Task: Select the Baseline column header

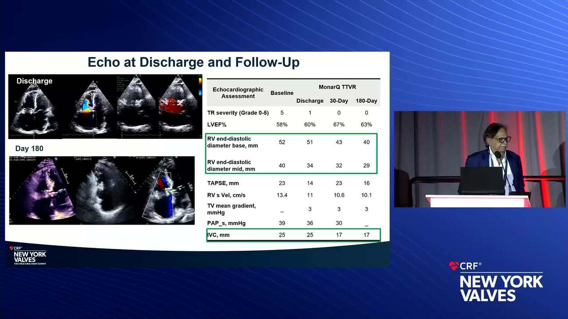Action: (x=282, y=93)
